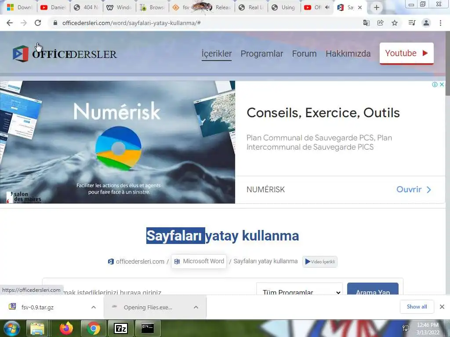This screenshot has width=450, height=337.
Task: Open the Programlar menu
Action: pyautogui.click(x=262, y=54)
